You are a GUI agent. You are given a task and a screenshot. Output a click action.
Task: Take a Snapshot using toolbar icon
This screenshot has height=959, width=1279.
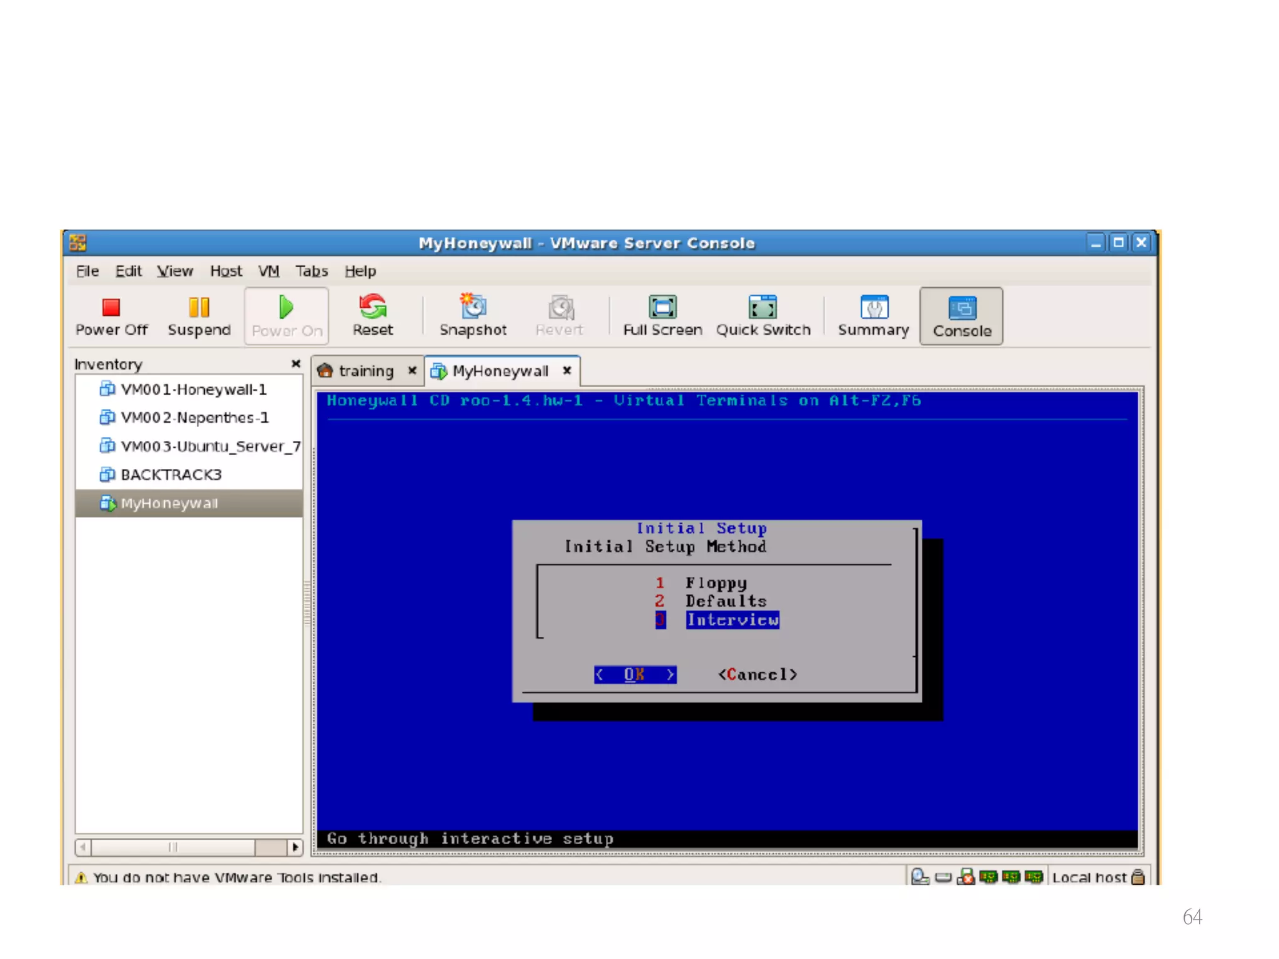point(473,307)
